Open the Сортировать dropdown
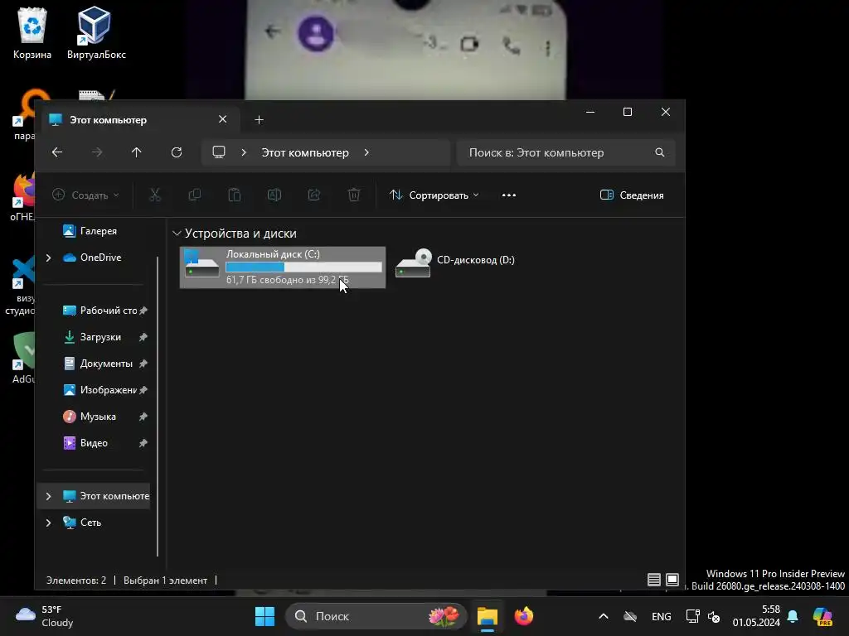The image size is (849, 636). [434, 195]
